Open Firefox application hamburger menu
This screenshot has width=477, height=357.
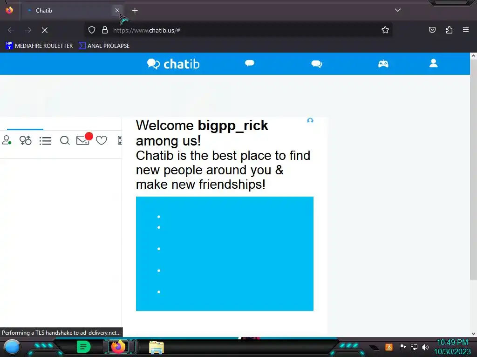(x=466, y=30)
